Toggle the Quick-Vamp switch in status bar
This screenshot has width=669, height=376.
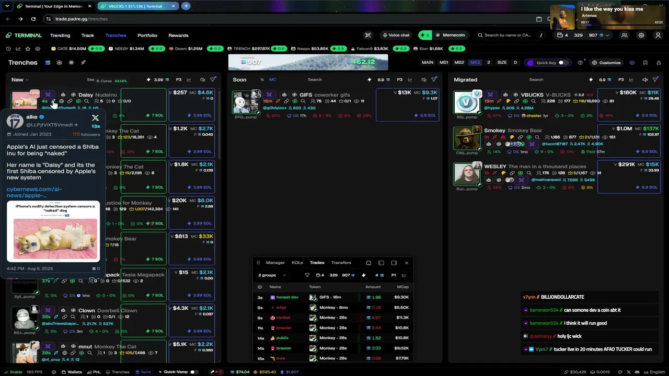click(194, 372)
